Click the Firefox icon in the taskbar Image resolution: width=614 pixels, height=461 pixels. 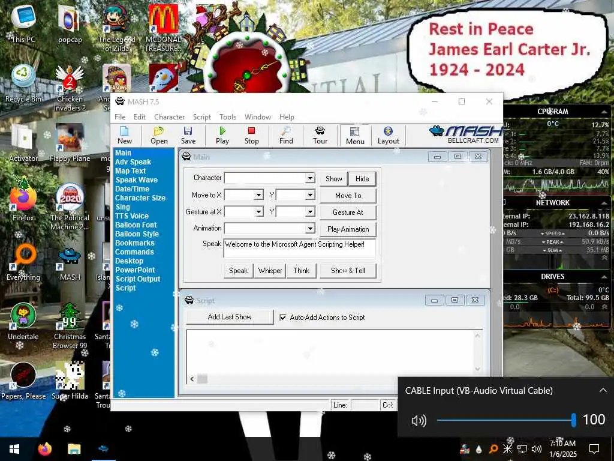coord(45,449)
